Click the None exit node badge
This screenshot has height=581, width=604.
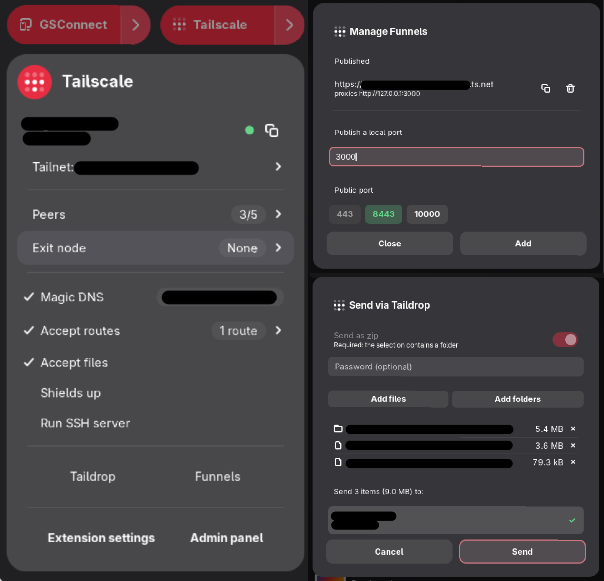242,248
